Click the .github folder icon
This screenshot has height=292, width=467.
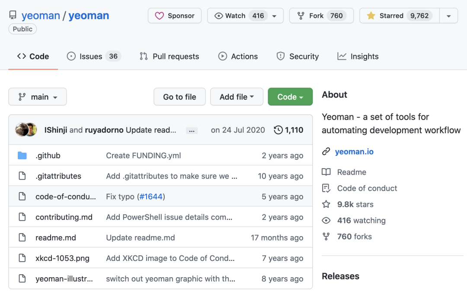point(22,156)
